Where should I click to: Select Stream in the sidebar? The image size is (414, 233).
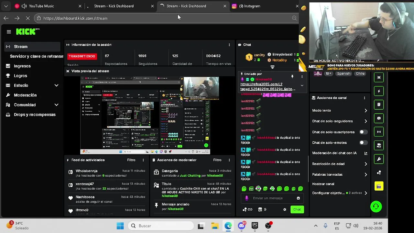pos(32,47)
